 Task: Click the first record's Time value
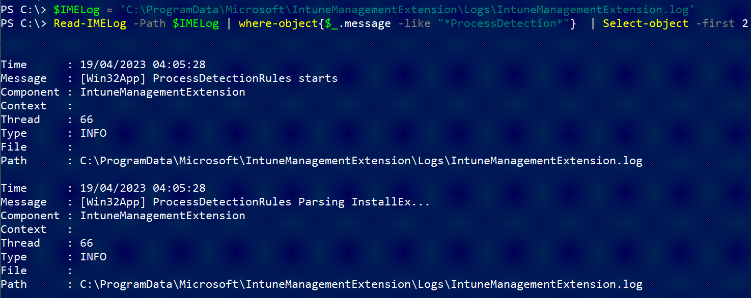(x=143, y=65)
